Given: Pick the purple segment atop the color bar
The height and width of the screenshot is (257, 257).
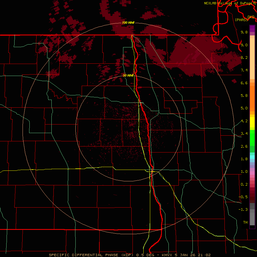Looking at the screenshot, I should click(x=252, y=29).
